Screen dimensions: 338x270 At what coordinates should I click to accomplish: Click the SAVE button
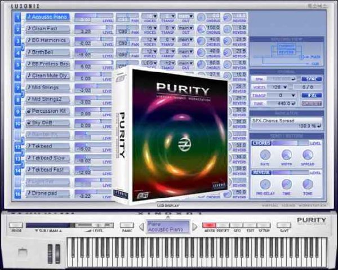tap(284, 225)
